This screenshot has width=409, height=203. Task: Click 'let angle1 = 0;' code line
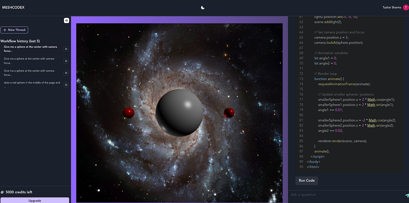pos(325,58)
